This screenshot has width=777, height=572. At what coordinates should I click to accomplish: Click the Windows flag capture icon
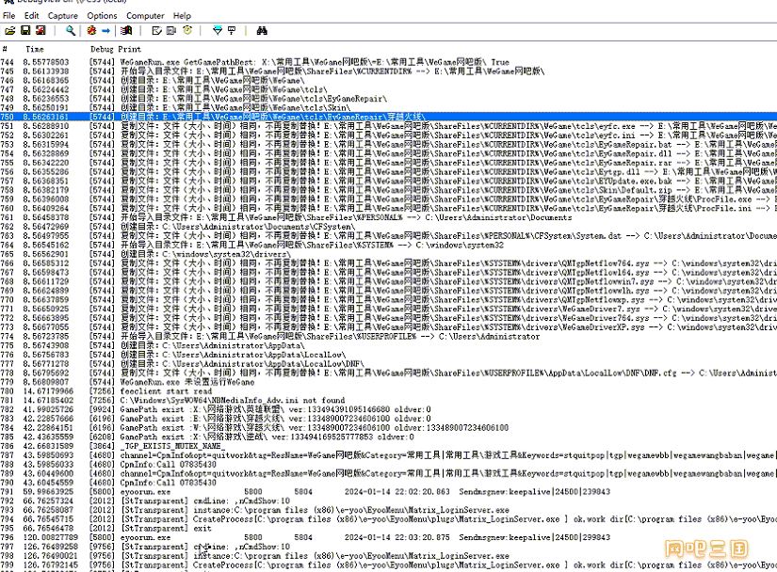[126, 31]
